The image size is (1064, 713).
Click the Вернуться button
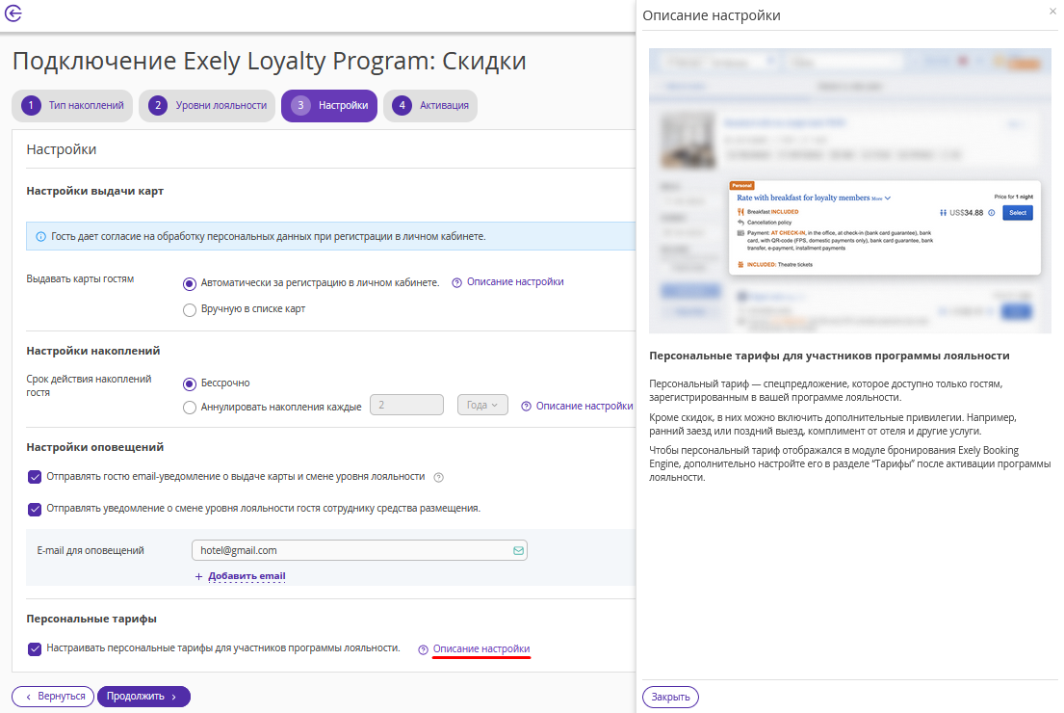(x=53, y=697)
